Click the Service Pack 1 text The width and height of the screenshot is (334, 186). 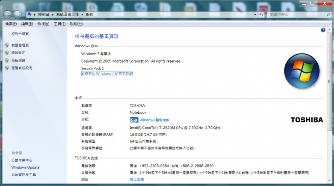(x=92, y=68)
